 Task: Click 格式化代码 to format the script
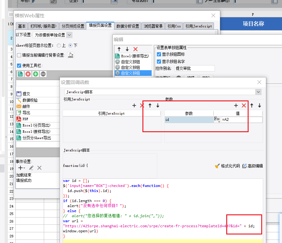pos(227,166)
